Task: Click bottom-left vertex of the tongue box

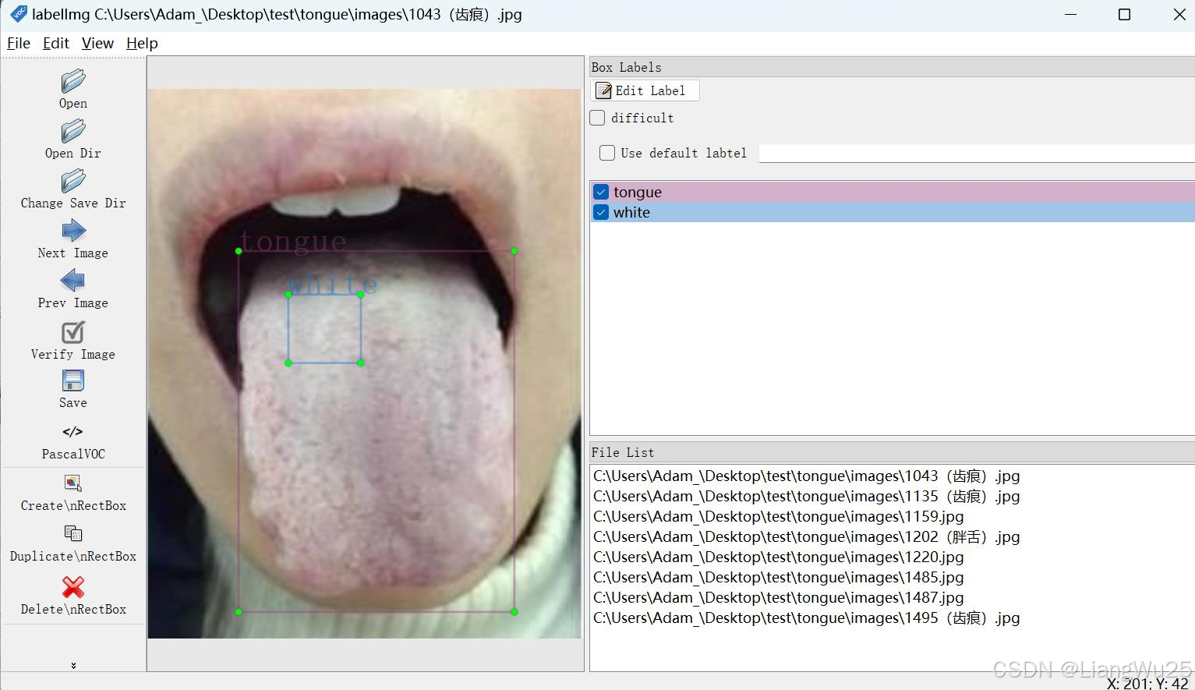Action: click(239, 612)
